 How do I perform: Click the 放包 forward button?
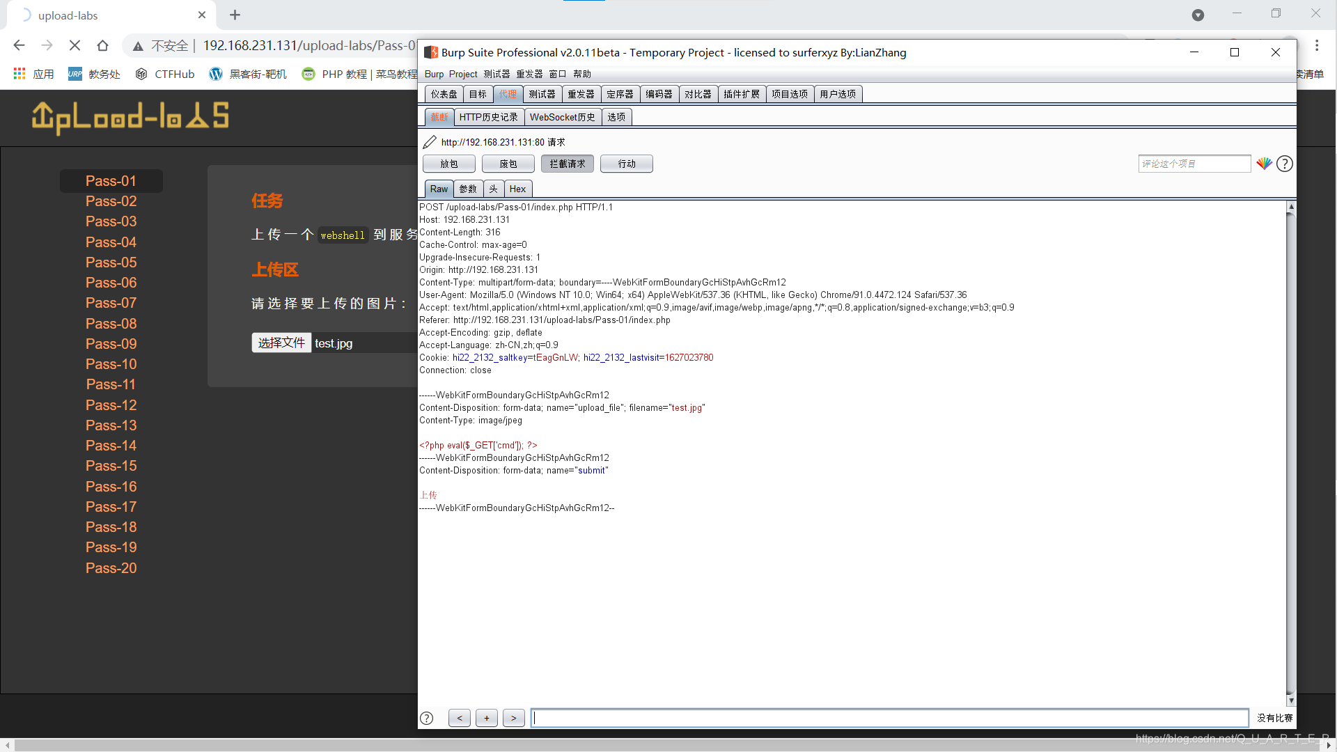[449, 164]
